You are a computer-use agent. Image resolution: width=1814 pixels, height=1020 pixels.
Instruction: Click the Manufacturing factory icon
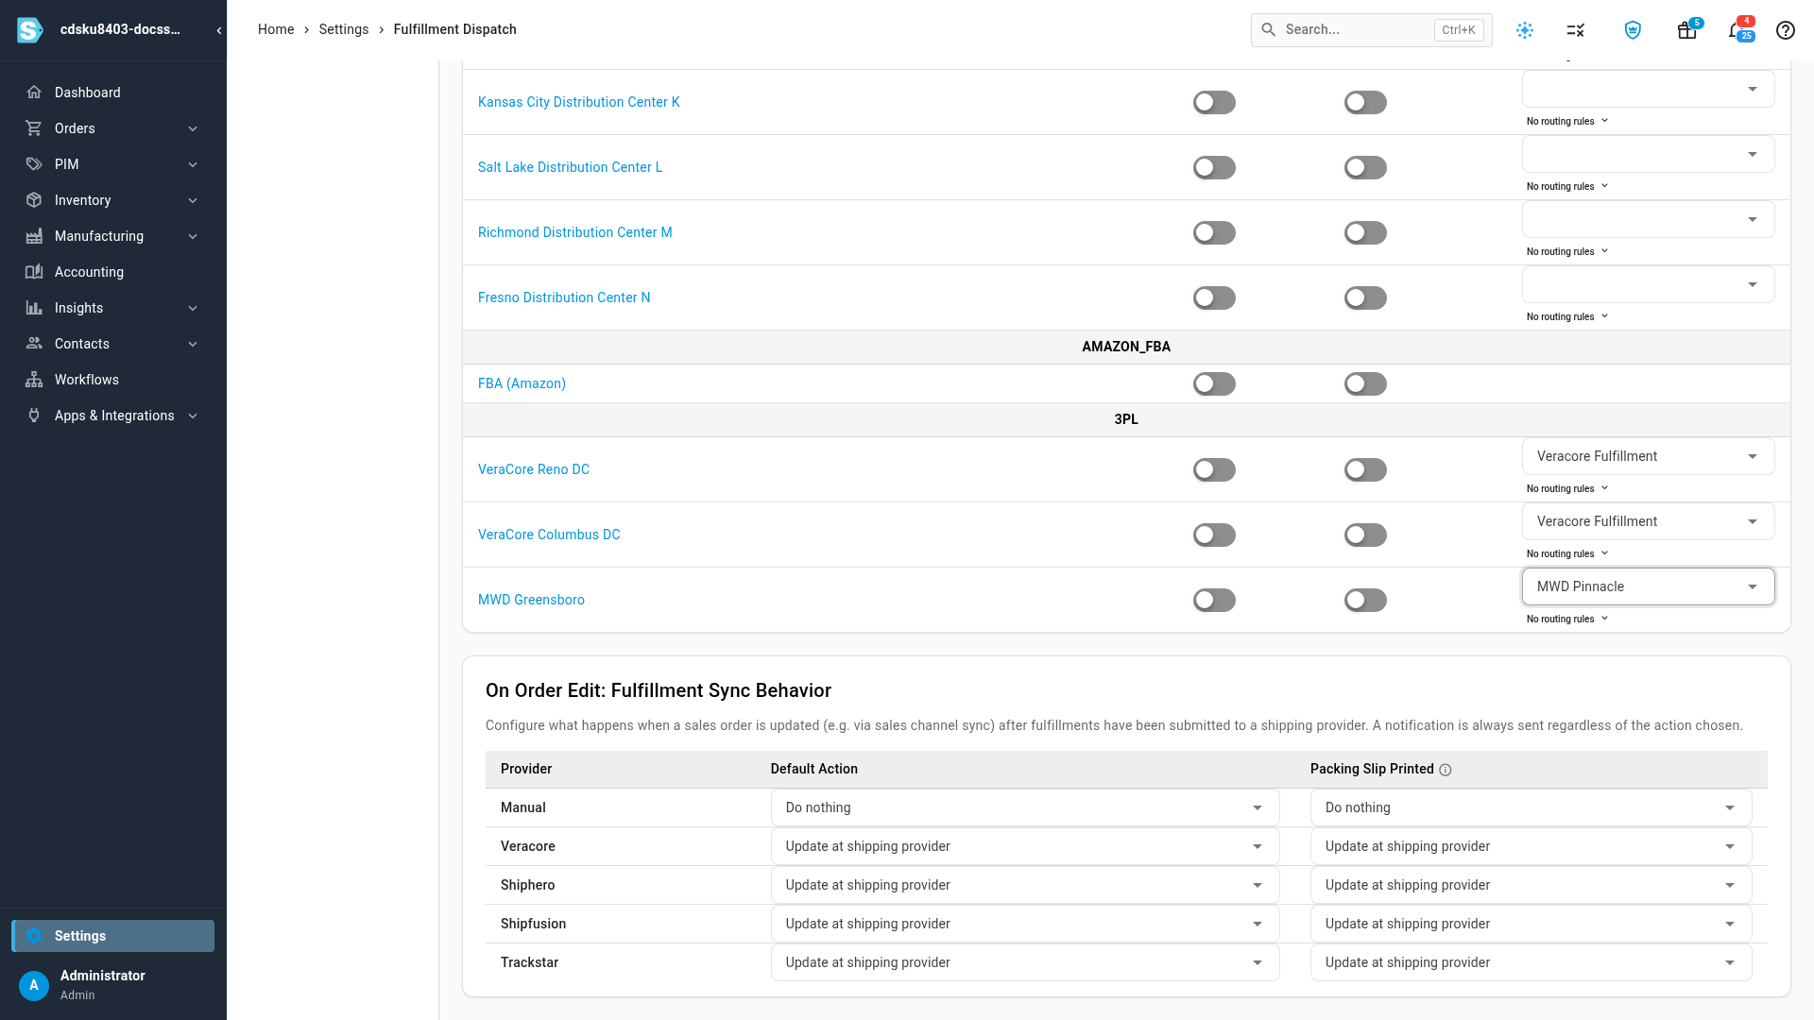coord(34,236)
